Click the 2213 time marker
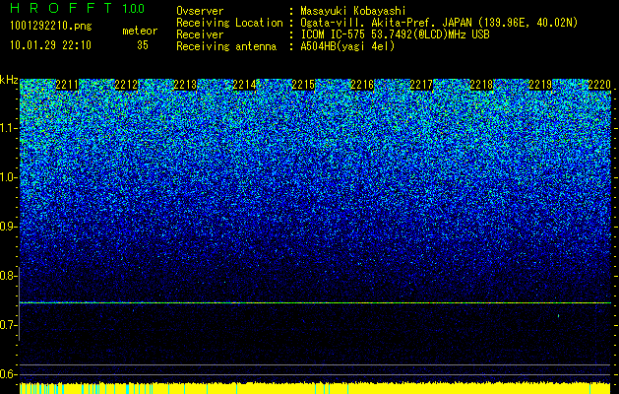The image size is (619, 394). (x=185, y=85)
